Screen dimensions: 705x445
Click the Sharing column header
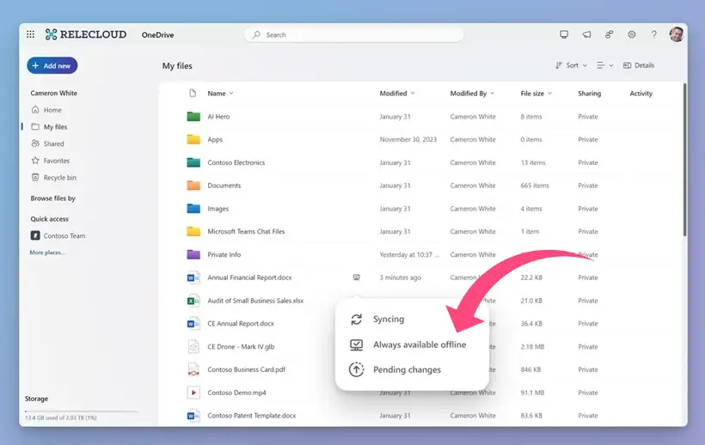point(589,93)
